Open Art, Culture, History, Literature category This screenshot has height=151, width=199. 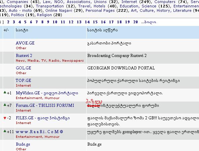click(161, 10)
